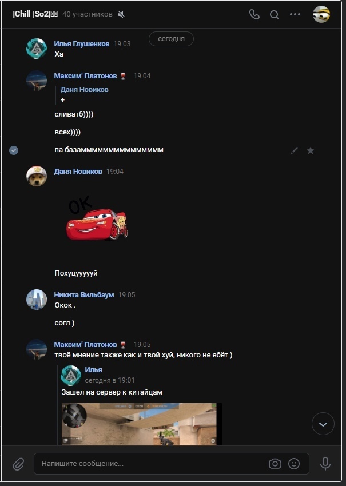
Task: Open the chat avatar in the header
Action: pos(321,14)
